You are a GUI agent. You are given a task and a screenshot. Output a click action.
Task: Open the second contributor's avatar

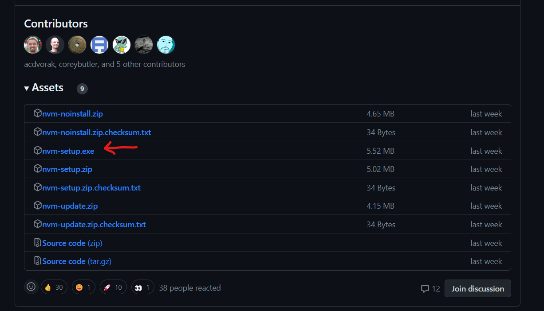click(55, 45)
